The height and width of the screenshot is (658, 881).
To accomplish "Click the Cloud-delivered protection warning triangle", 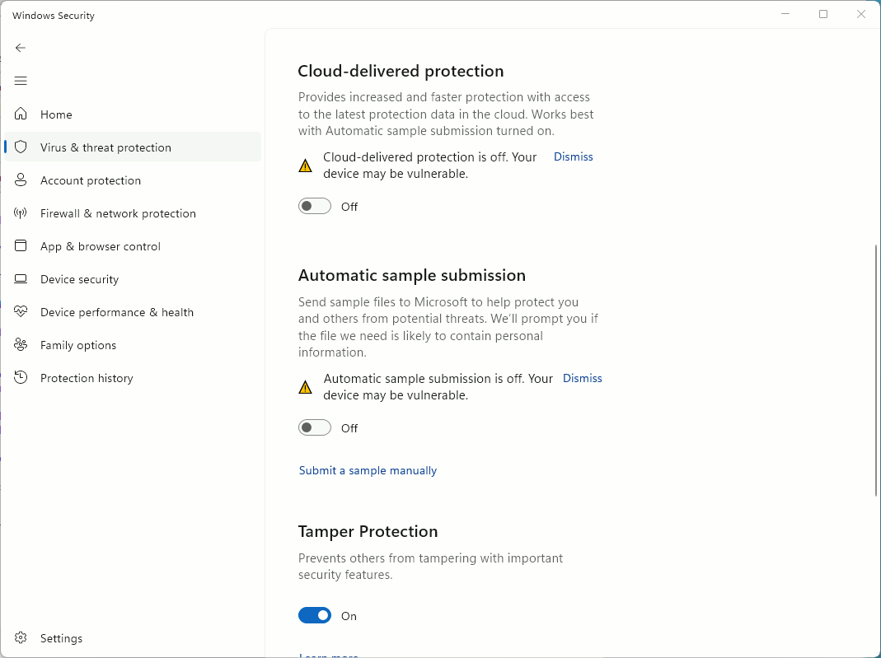I will 305,166.
